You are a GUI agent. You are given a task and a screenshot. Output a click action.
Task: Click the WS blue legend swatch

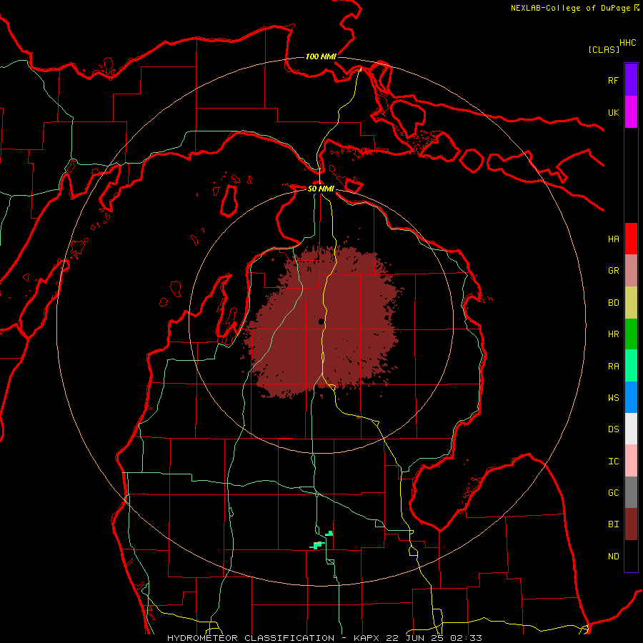point(631,397)
